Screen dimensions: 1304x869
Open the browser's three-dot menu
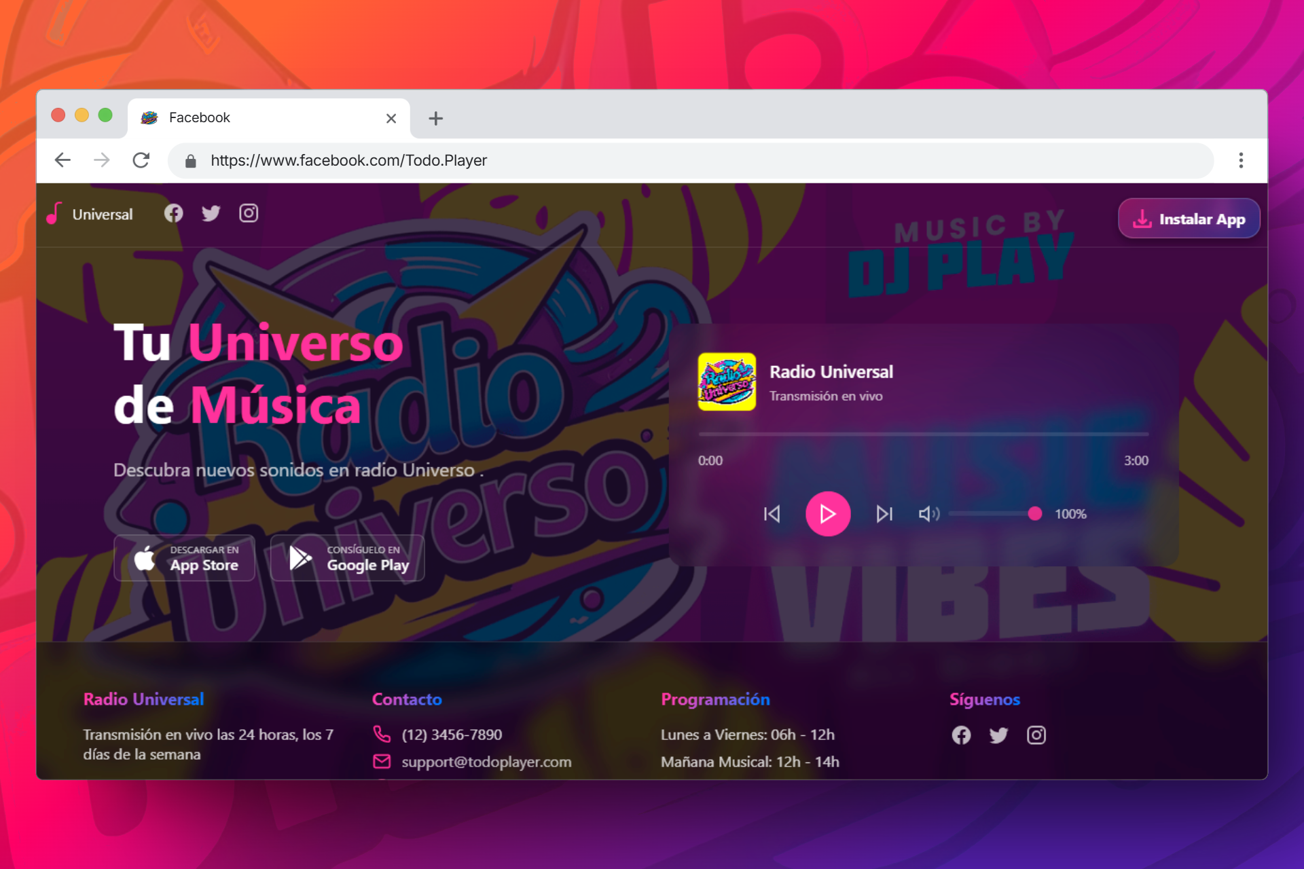tap(1241, 160)
